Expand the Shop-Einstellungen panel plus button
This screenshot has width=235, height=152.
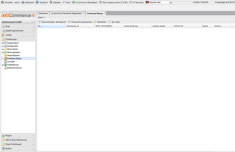[x=33, y=144]
